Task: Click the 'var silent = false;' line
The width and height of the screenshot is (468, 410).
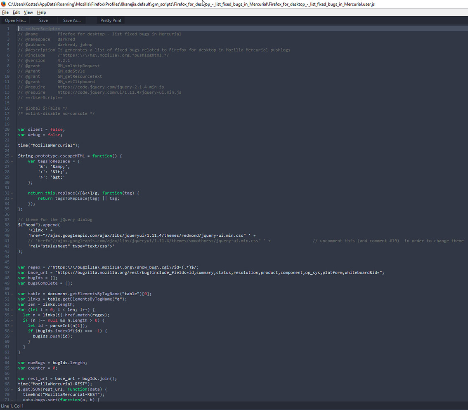Action: [41, 130]
